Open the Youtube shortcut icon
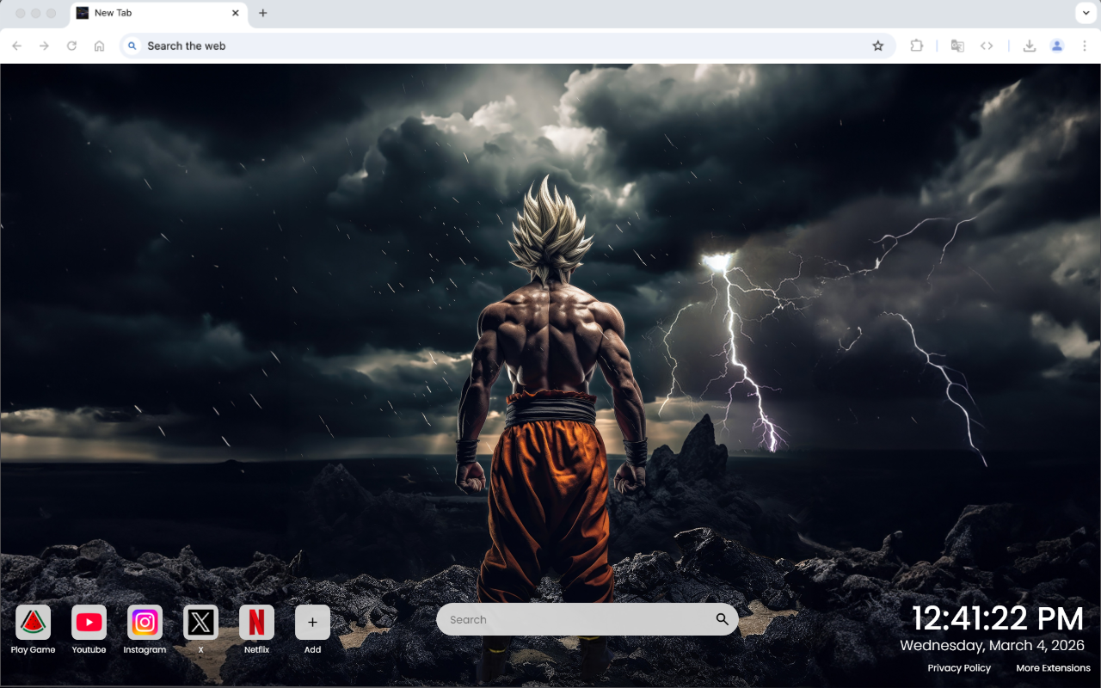The height and width of the screenshot is (688, 1101). (x=89, y=623)
